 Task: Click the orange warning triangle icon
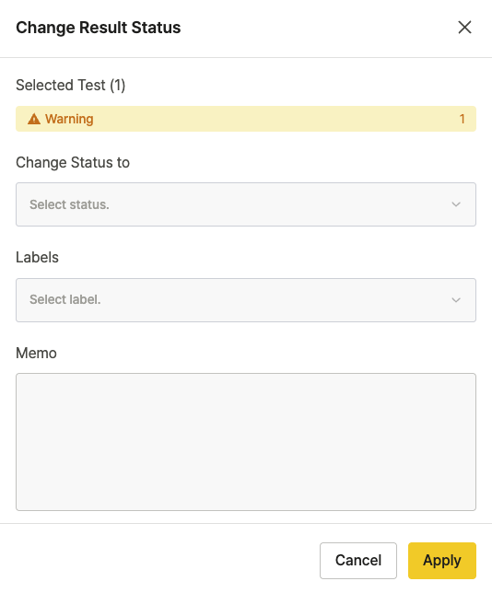(x=34, y=119)
